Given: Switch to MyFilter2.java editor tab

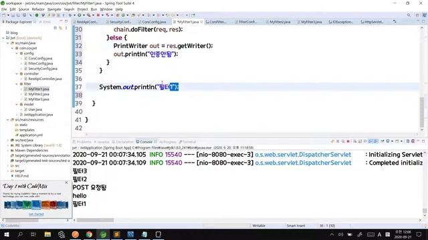Looking at the screenshot, I should tap(278, 22).
